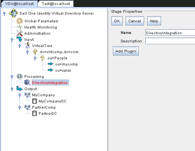Viewport: 195px width, 151px height.
Task: Select the ou=sales tree item
Action: pyautogui.click(x=63, y=70)
